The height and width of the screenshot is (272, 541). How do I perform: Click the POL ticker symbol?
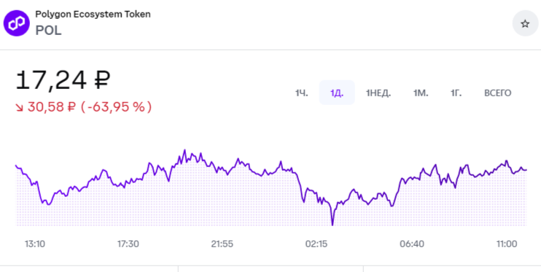[x=48, y=31]
